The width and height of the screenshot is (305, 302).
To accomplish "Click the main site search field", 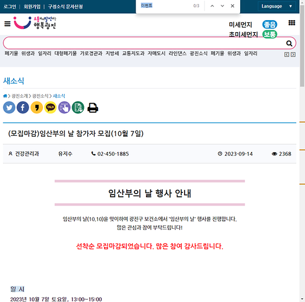I will [x=144, y=43].
